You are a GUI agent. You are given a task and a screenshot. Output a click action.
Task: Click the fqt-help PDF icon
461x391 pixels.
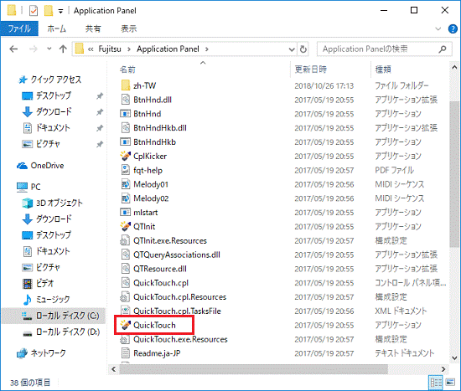[x=126, y=170]
